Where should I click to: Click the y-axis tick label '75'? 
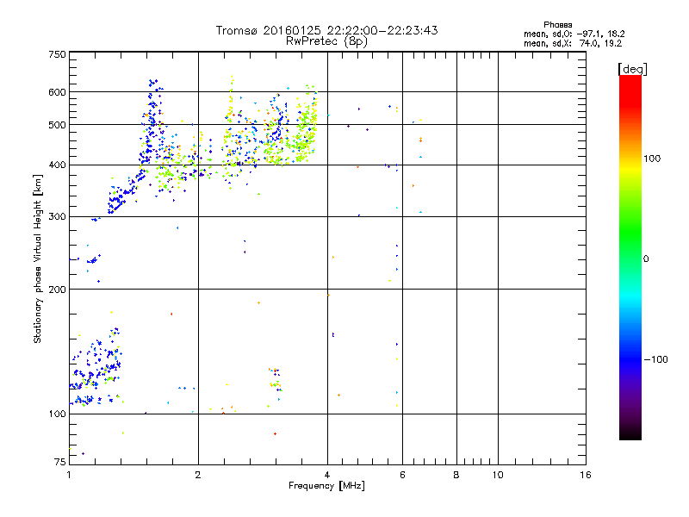[x=60, y=462]
